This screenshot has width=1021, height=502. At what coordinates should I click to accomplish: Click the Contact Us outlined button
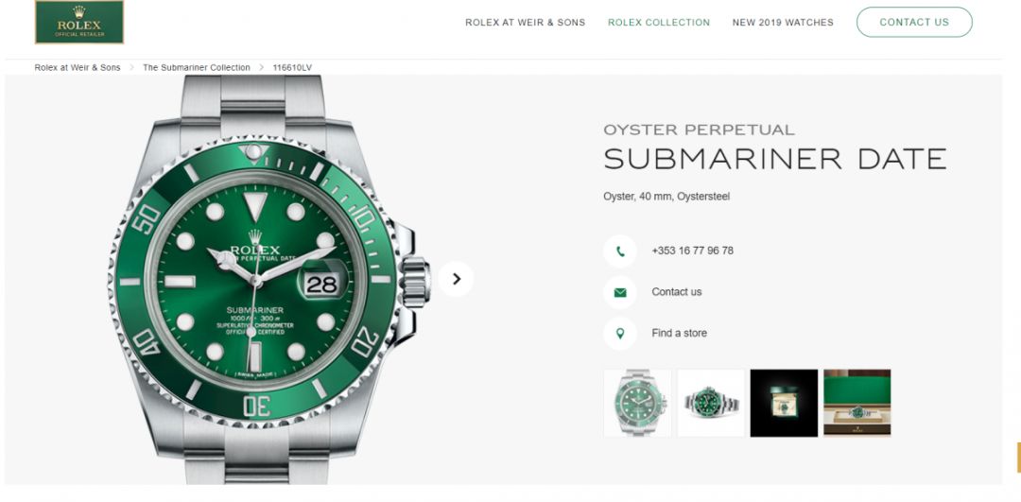coord(914,22)
